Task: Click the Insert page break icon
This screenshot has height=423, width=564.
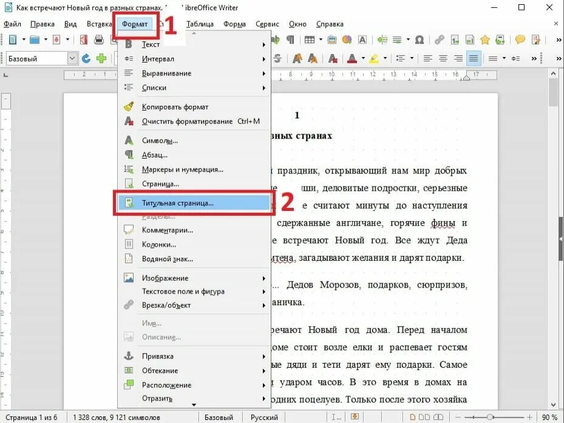Action: 382,40
